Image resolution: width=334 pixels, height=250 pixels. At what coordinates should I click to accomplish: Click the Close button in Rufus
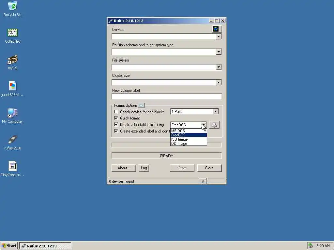click(x=209, y=168)
